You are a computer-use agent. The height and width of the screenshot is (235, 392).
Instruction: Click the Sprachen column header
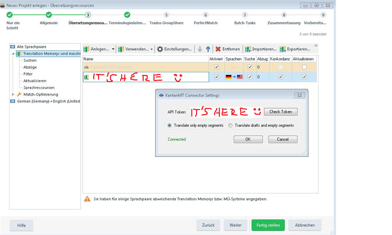point(234,59)
